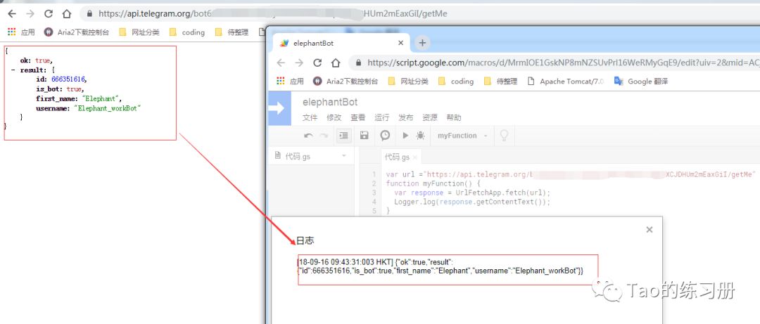Reload the script.google.com page
The width and height of the screenshot is (760, 324).
tap(317, 63)
